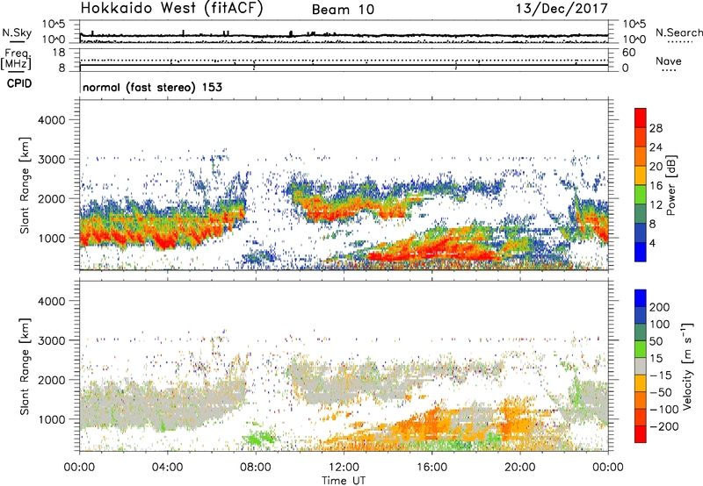Click the red bottom of velocity color bar
The height and width of the screenshot is (486, 703).
(641, 434)
